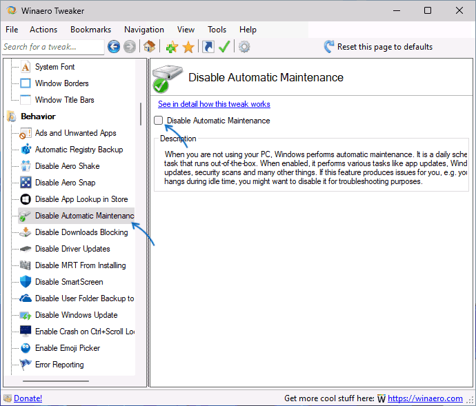Open the Tools menu
Image resolution: width=476 pixels, height=406 pixels.
(217, 30)
